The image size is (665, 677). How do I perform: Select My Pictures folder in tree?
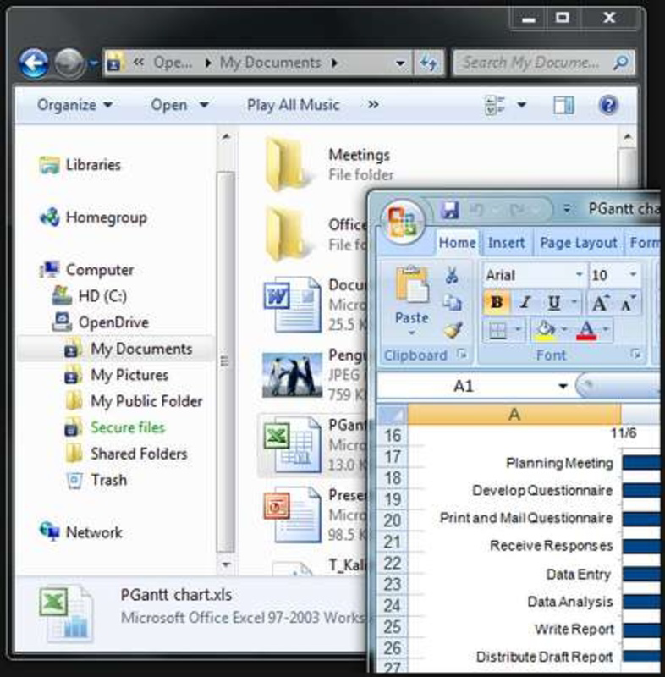116,375
